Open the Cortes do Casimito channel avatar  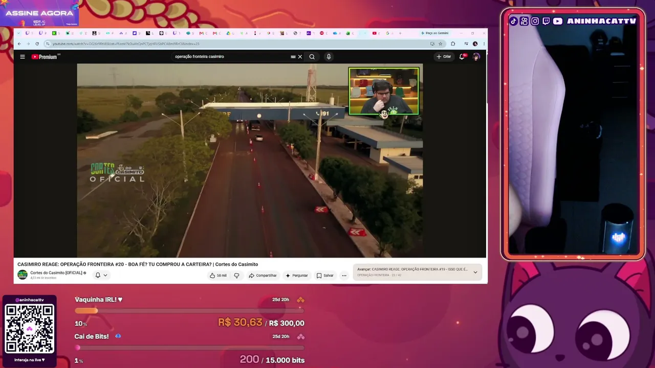pyautogui.click(x=23, y=275)
